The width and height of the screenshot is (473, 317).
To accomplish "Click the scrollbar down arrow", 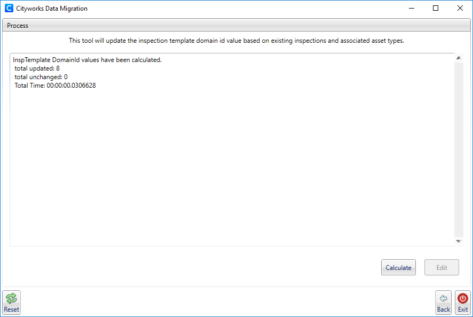I will click(459, 241).
